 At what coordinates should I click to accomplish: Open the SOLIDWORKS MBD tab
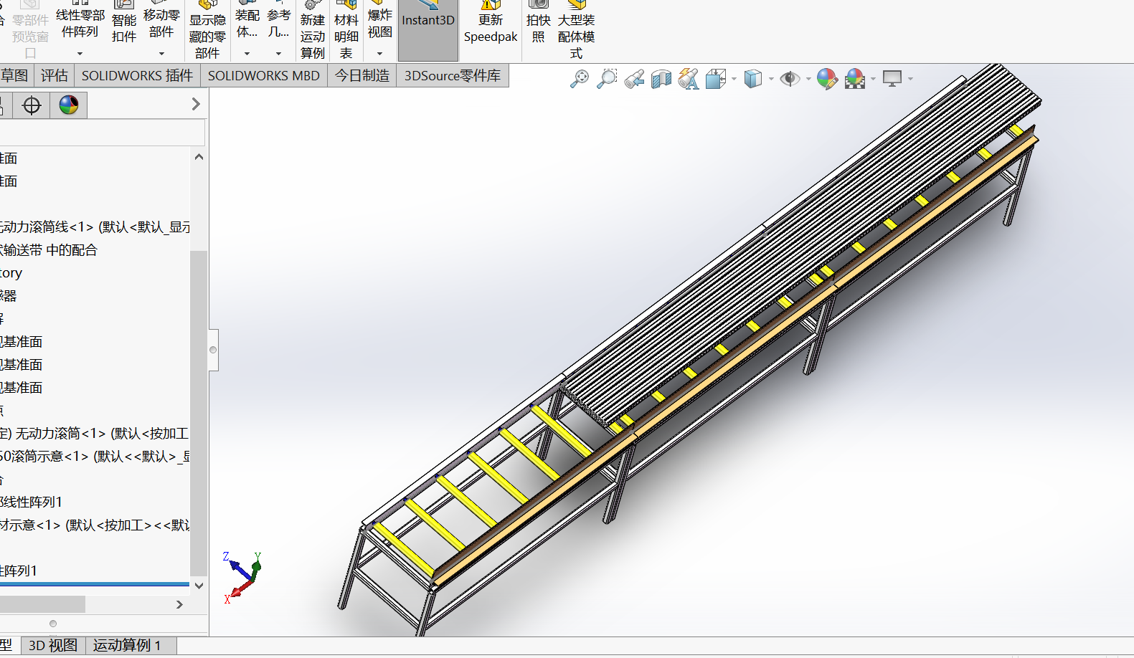click(264, 76)
